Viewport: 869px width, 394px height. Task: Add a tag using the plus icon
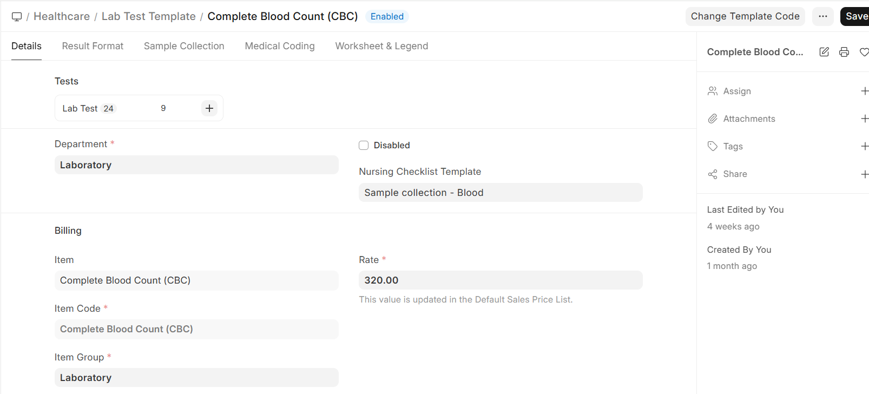click(864, 146)
